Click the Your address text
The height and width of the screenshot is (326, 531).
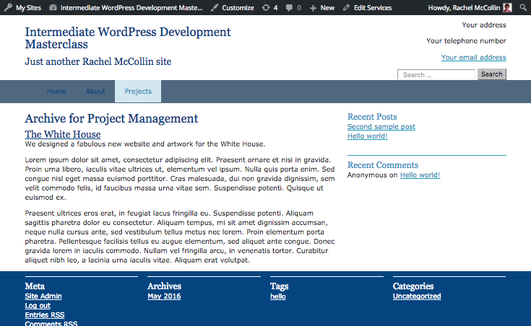[484, 25]
